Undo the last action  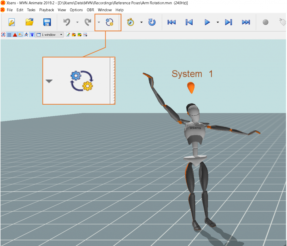click(x=67, y=22)
